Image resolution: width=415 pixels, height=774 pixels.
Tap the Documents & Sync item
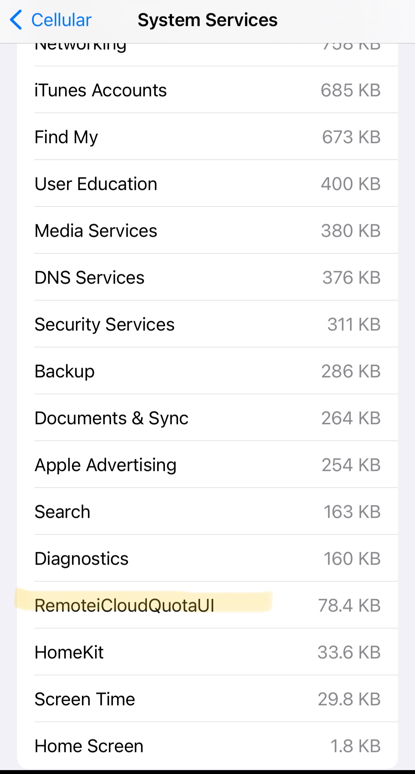click(x=207, y=418)
